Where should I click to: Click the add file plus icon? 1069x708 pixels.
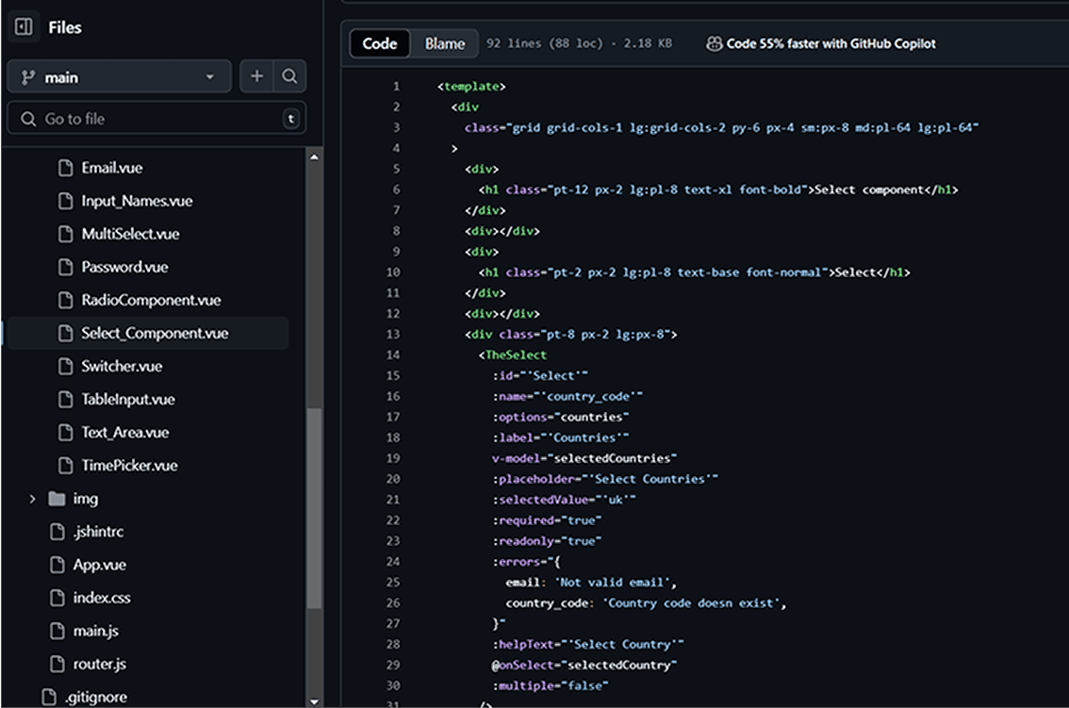point(256,76)
